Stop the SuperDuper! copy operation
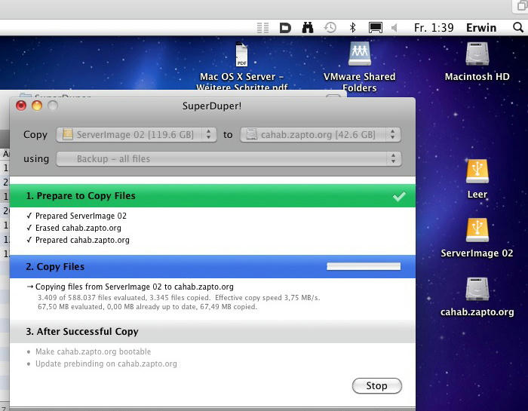 tap(377, 386)
